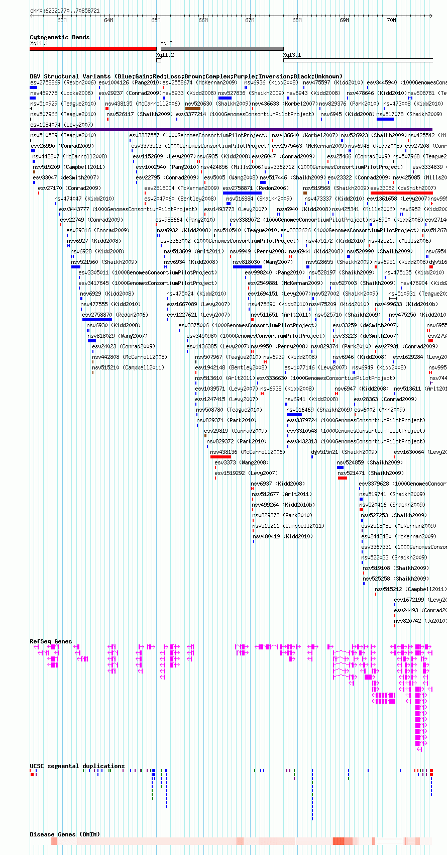
Task: Select the 65M ruler tick
Action: (x=156, y=20)
